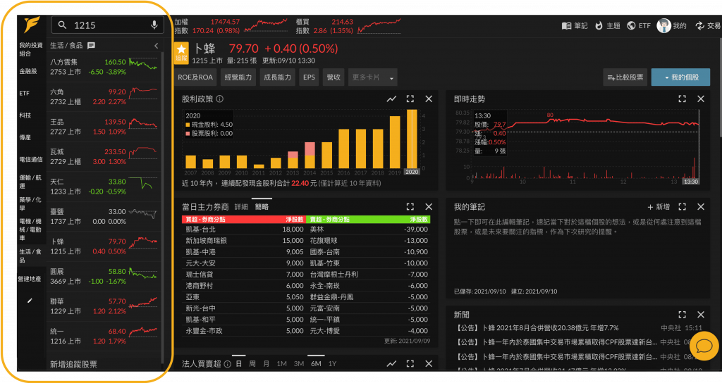722x383 pixels.
Task: Open 電信通信 category in left sidebar
Action: [x=31, y=160]
